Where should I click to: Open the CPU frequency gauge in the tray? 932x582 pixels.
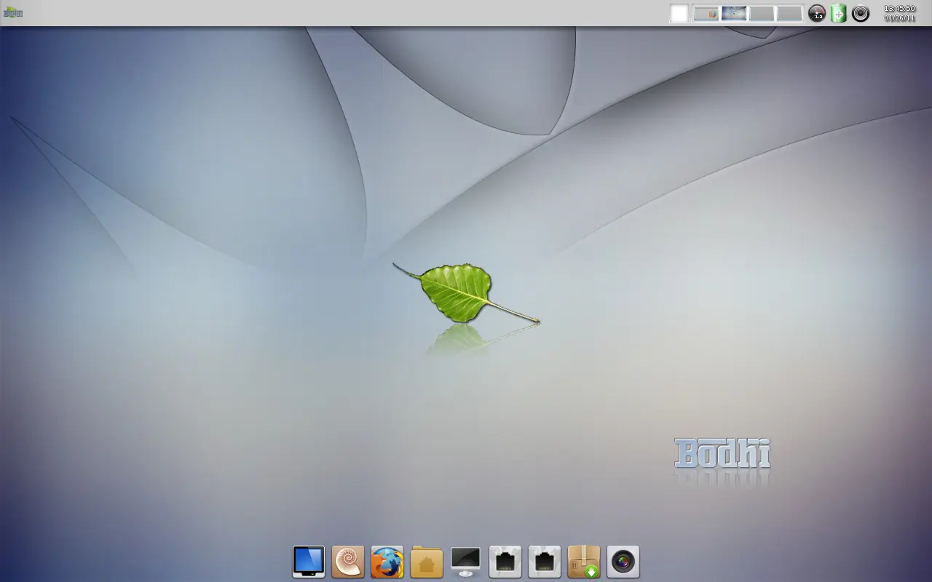click(x=817, y=12)
